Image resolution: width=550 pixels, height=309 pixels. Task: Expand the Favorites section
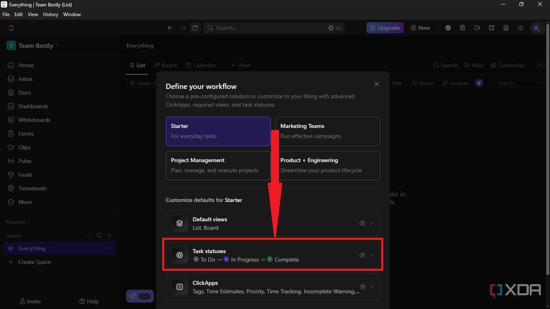tap(18, 222)
